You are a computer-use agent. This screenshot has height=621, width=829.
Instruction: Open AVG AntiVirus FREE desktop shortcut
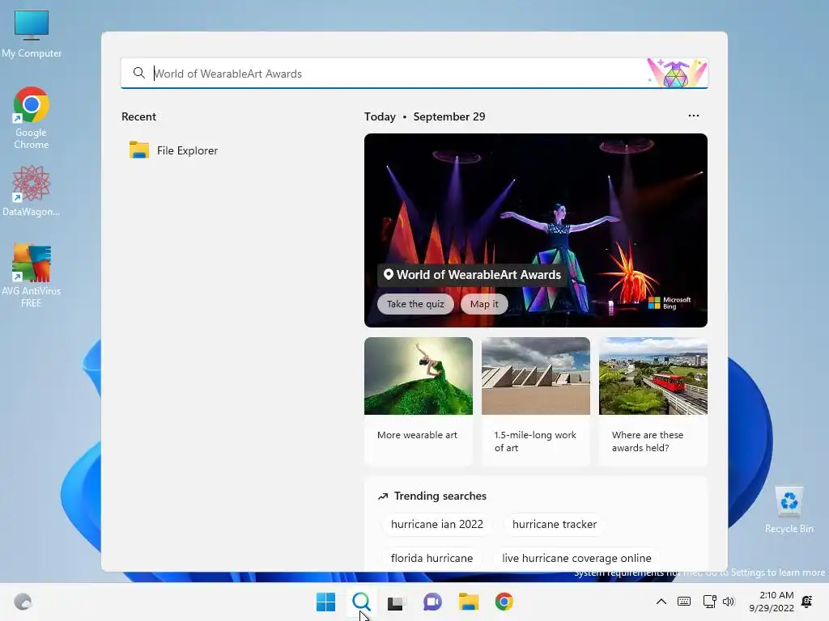32,276
